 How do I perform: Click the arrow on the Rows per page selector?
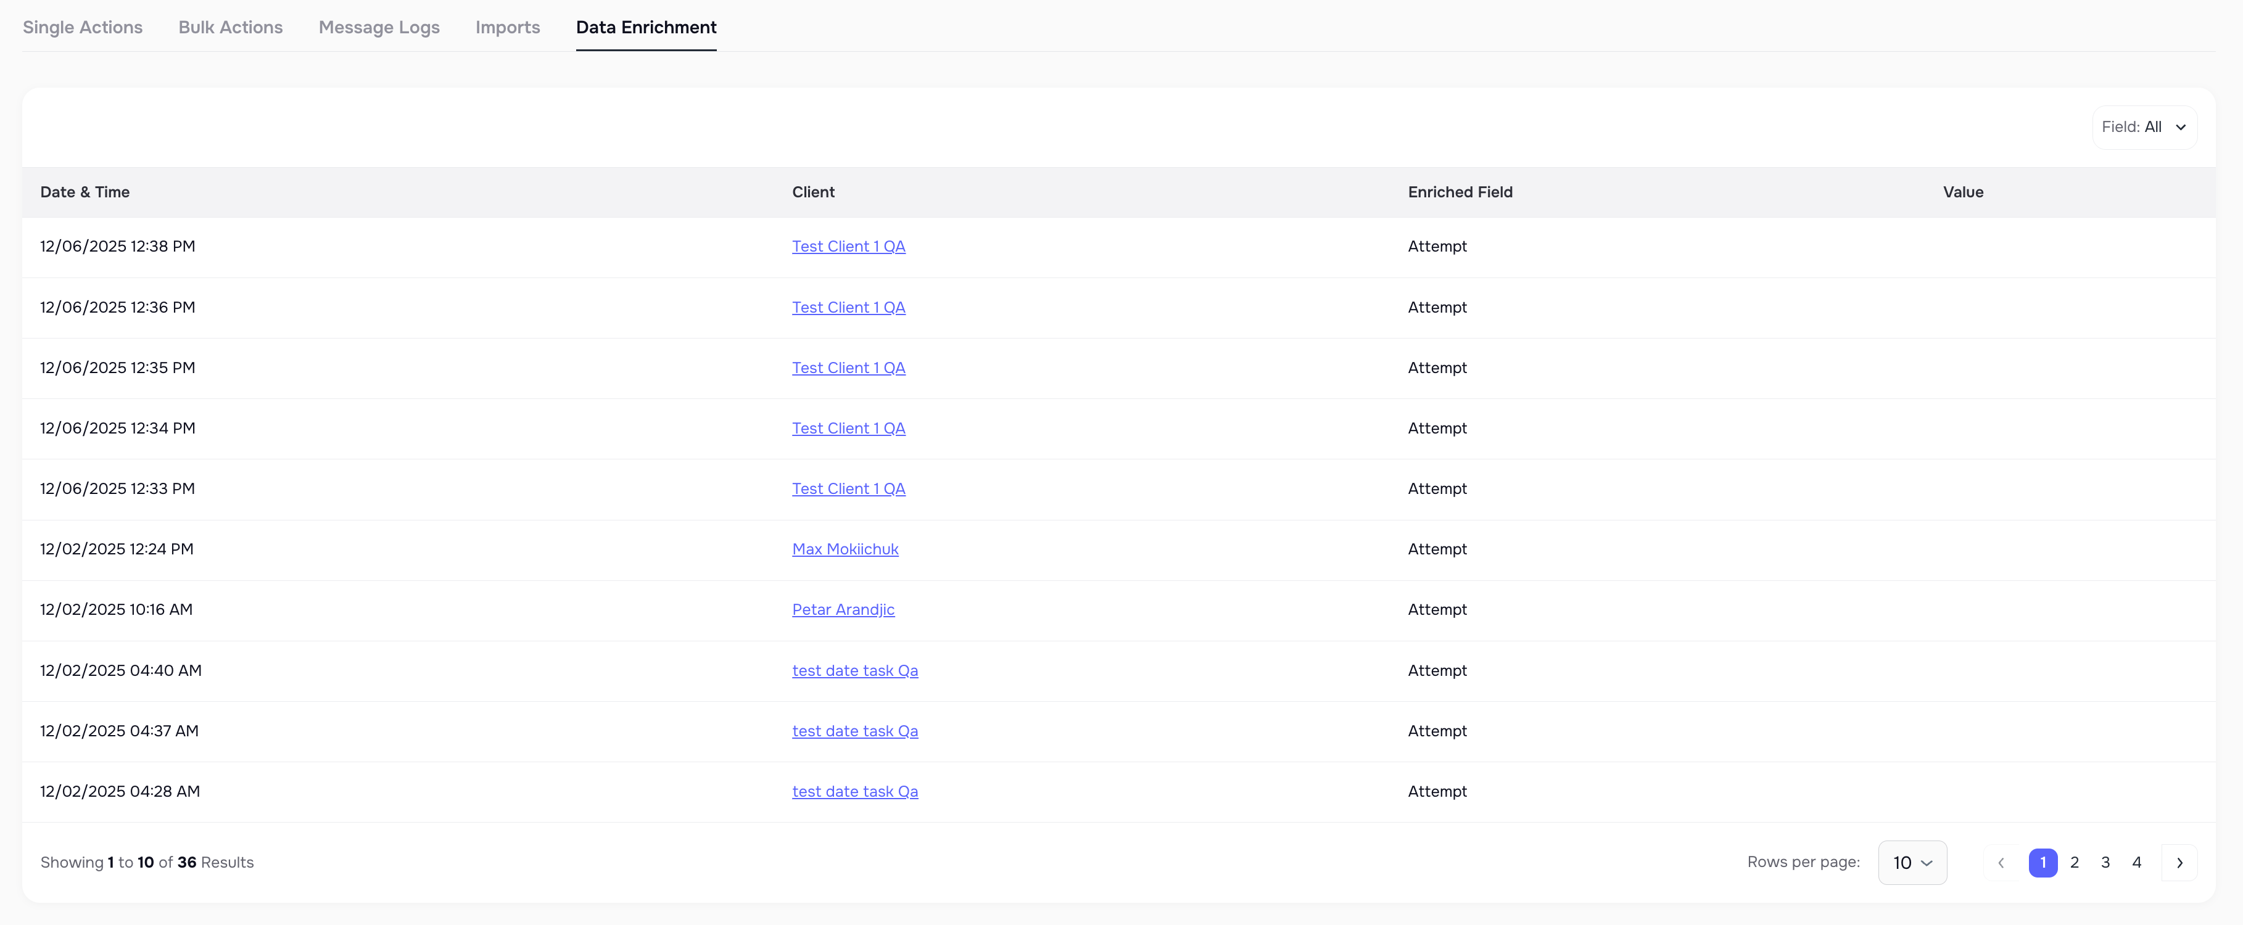(1928, 862)
